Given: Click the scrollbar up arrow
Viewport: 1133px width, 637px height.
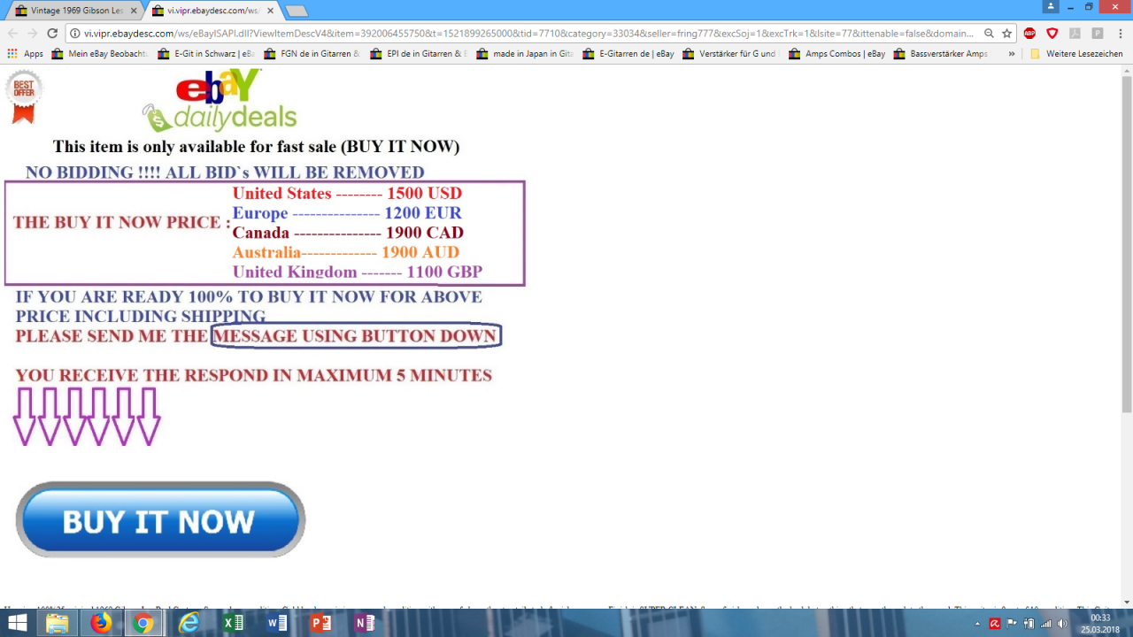Looking at the screenshot, I should 1127,71.
